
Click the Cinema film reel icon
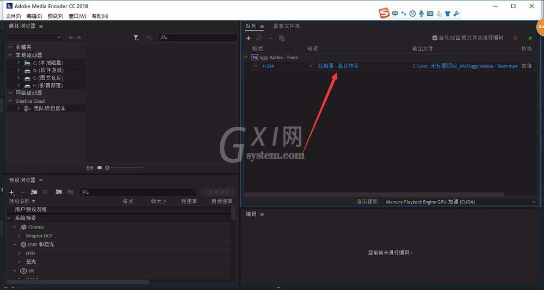pos(23,227)
